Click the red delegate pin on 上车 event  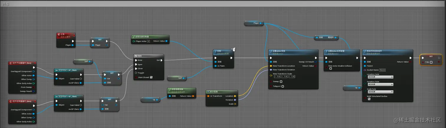[74, 35]
